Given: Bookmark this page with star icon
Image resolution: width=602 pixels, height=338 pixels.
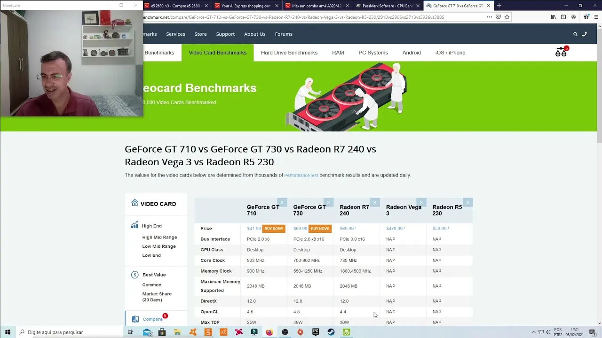Looking at the screenshot, I should coord(507,17).
